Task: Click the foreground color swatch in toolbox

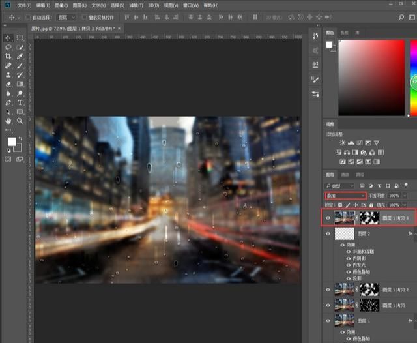Action: point(12,142)
